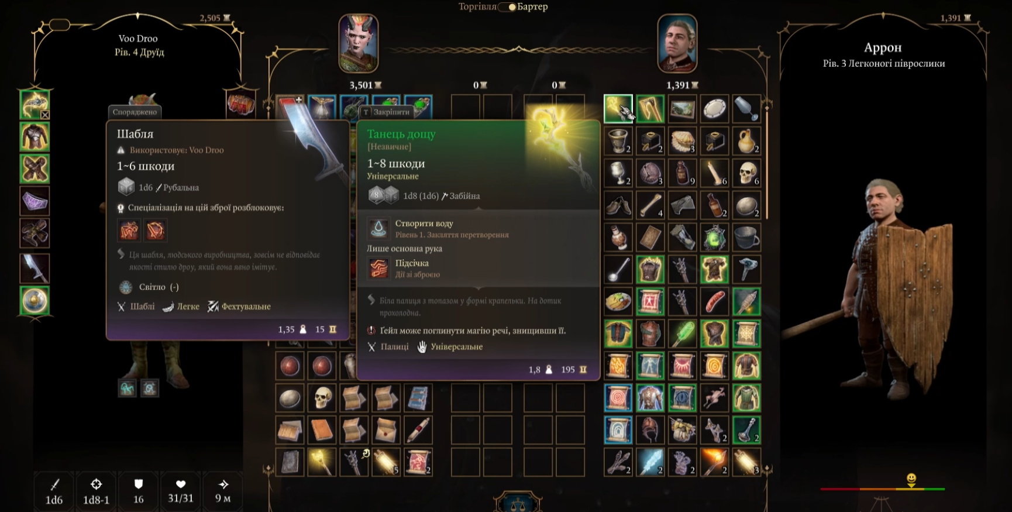Click the equipped round shield slot
Screen dimensions: 1012x512
35,301
